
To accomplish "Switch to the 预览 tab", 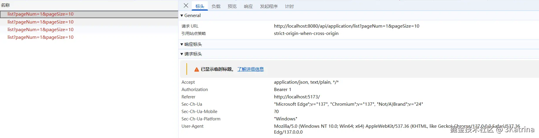I will coord(232,6).
